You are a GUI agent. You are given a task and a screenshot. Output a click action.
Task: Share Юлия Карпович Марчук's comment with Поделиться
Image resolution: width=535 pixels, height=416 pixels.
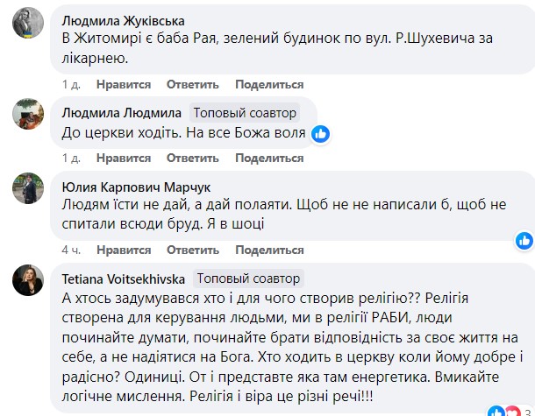(269, 250)
